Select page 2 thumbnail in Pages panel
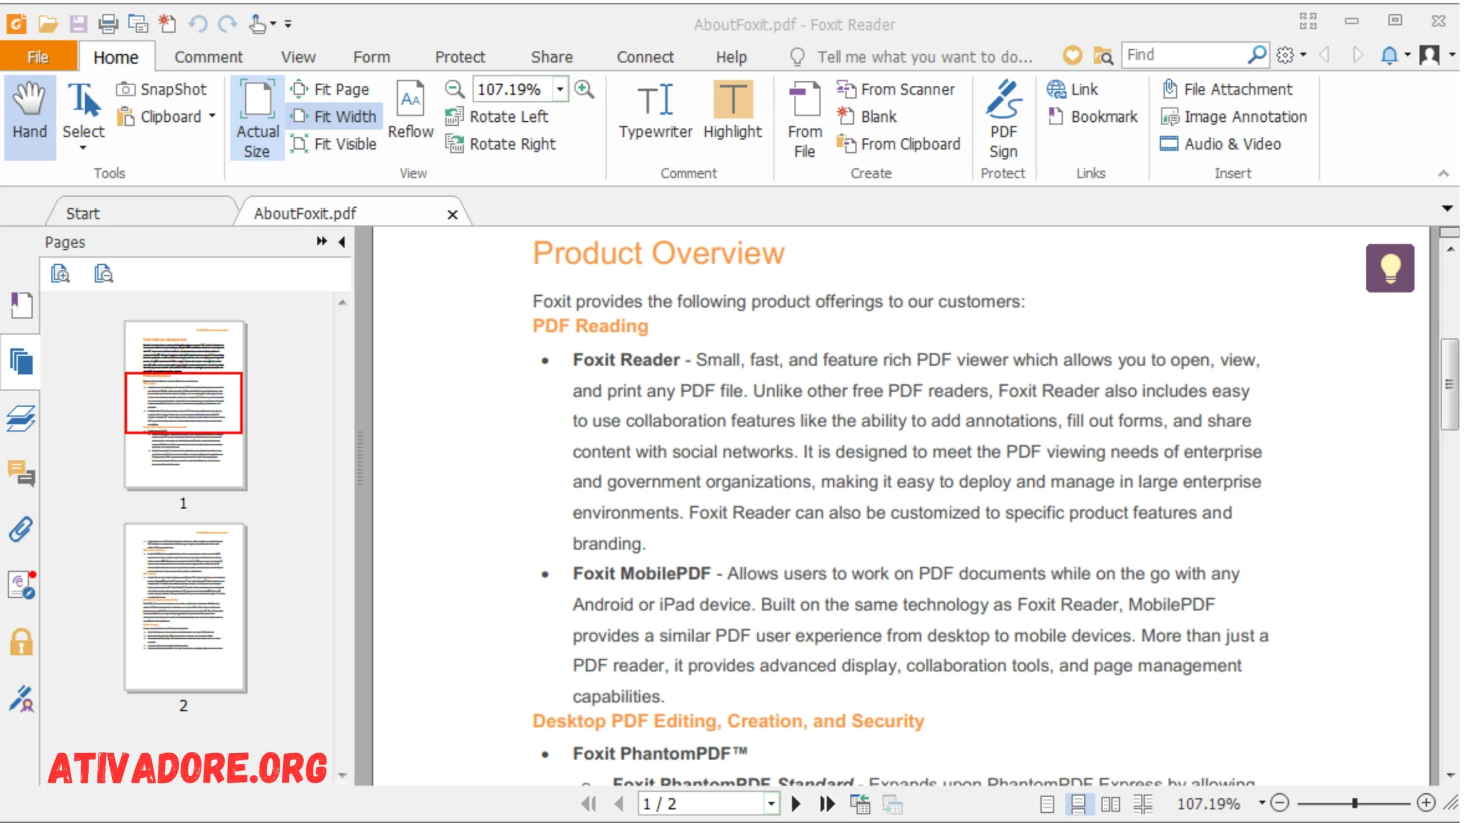Image resolution: width=1464 pixels, height=823 pixels. coord(185,608)
